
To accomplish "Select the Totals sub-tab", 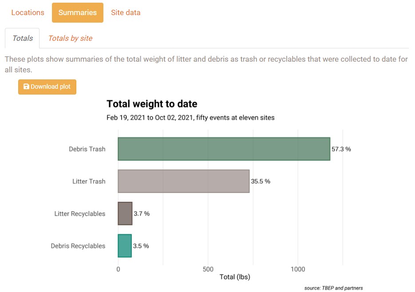I will tap(22, 38).
